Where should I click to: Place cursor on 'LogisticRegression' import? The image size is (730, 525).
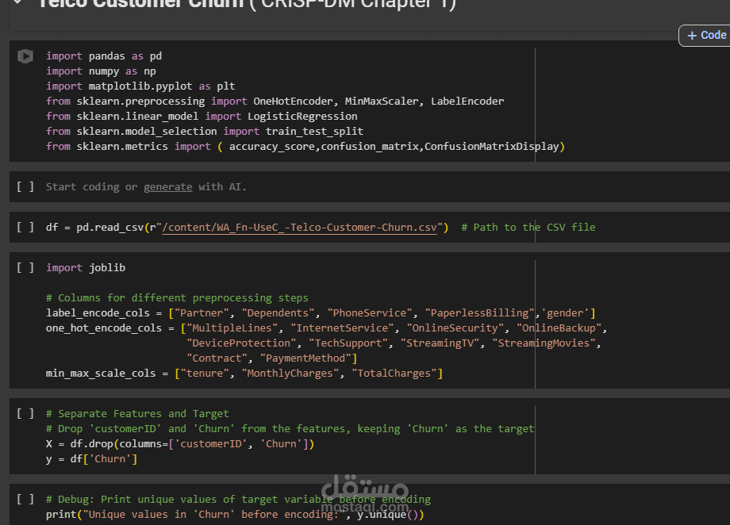[302, 117]
